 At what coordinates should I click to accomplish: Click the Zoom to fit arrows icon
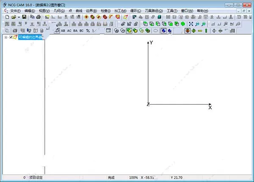pyautogui.click(x=191, y=24)
